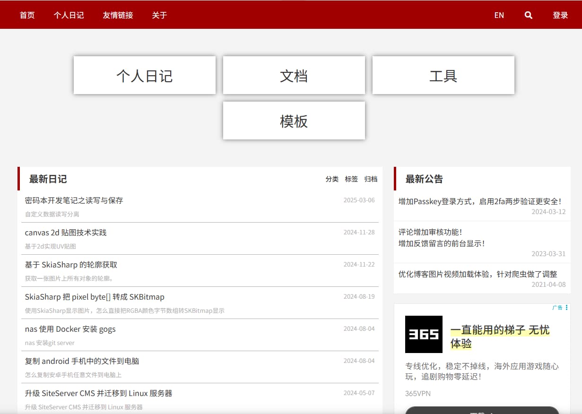Open the 归档 archive tab
The width and height of the screenshot is (582, 414).
(371, 179)
